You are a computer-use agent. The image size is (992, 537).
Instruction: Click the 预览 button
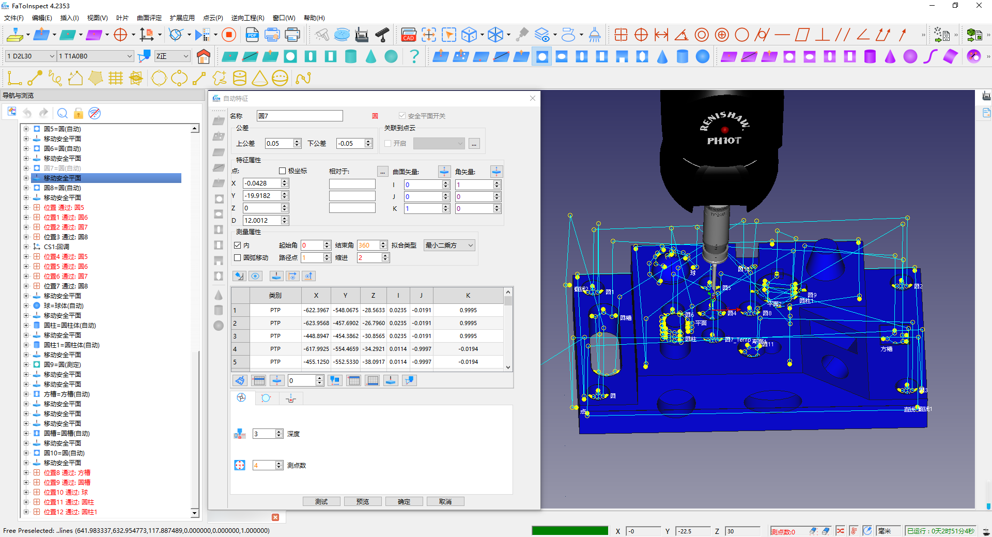point(363,501)
